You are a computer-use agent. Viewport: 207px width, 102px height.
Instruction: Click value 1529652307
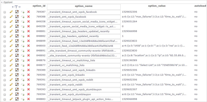[130, 89]
